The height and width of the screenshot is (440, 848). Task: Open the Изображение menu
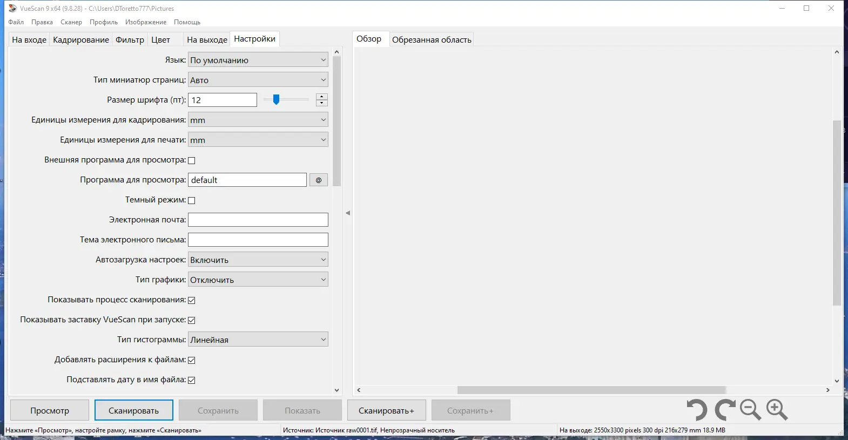click(146, 22)
